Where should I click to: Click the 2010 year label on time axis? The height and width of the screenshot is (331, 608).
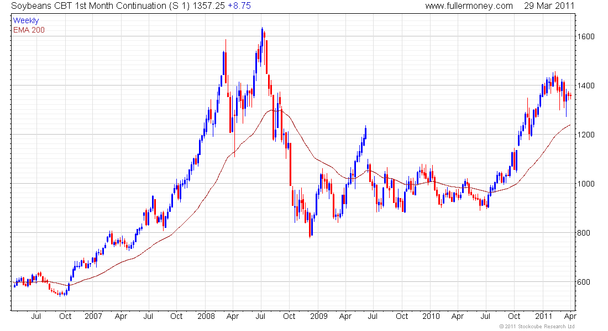[x=431, y=316]
